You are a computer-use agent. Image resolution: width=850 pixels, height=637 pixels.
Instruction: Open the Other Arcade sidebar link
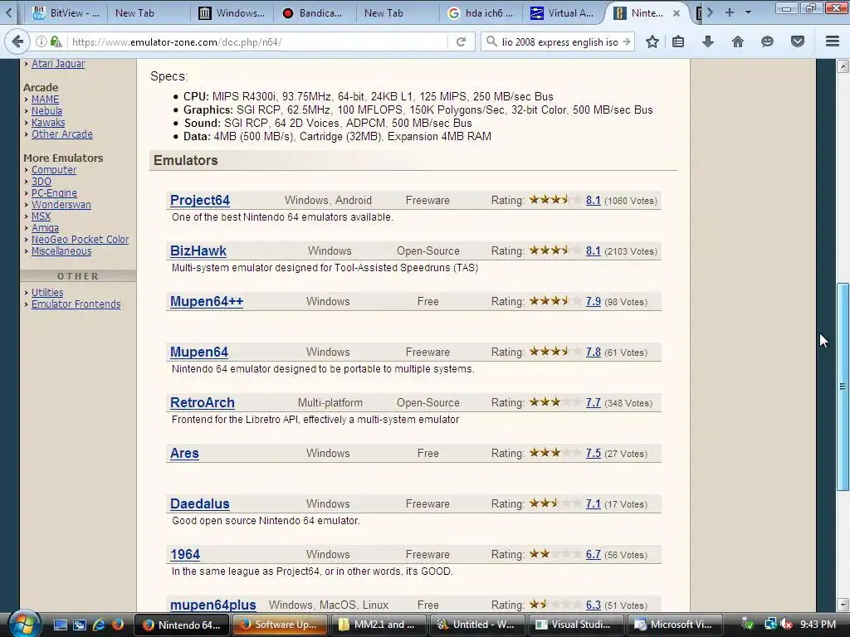tap(61, 134)
